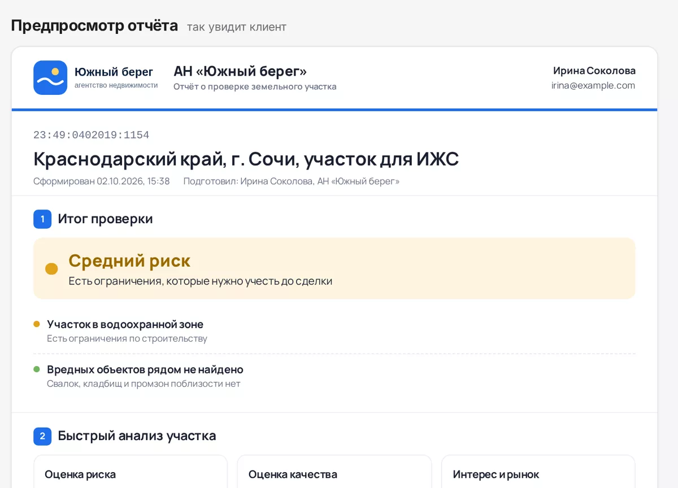The width and height of the screenshot is (678, 488).
Task: Click the Подготовил: Ирина Соколова line
Action: pos(292,181)
